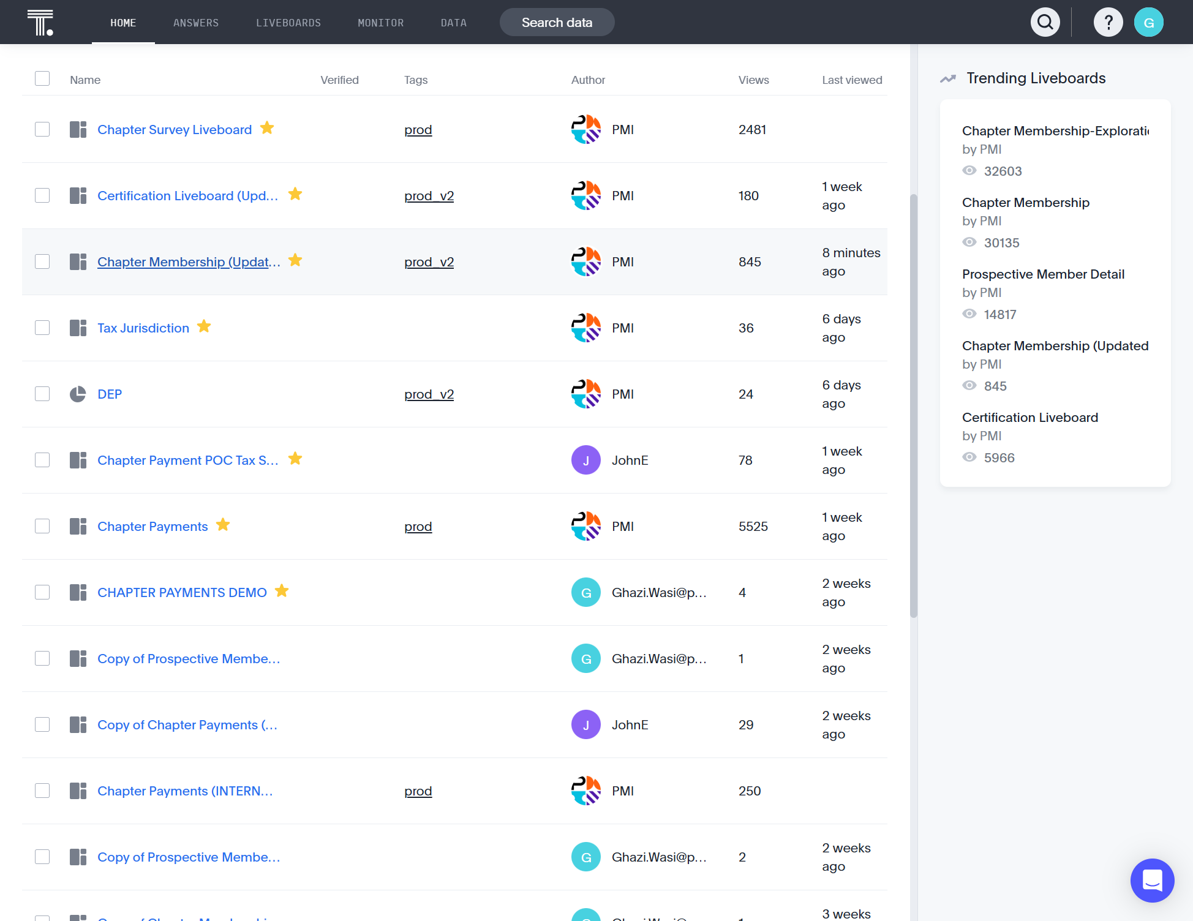This screenshot has height=921, width=1193.
Task: Open the search magnifier icon
Action: (x=1045, y=23)
